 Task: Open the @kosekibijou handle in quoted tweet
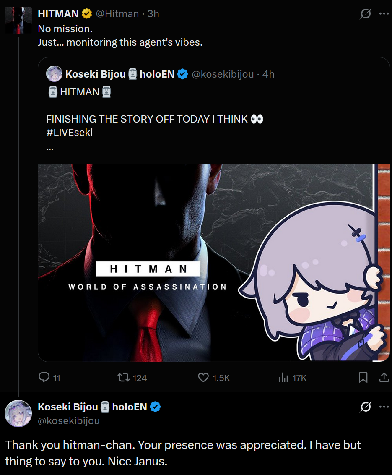[x=223, y=74]
